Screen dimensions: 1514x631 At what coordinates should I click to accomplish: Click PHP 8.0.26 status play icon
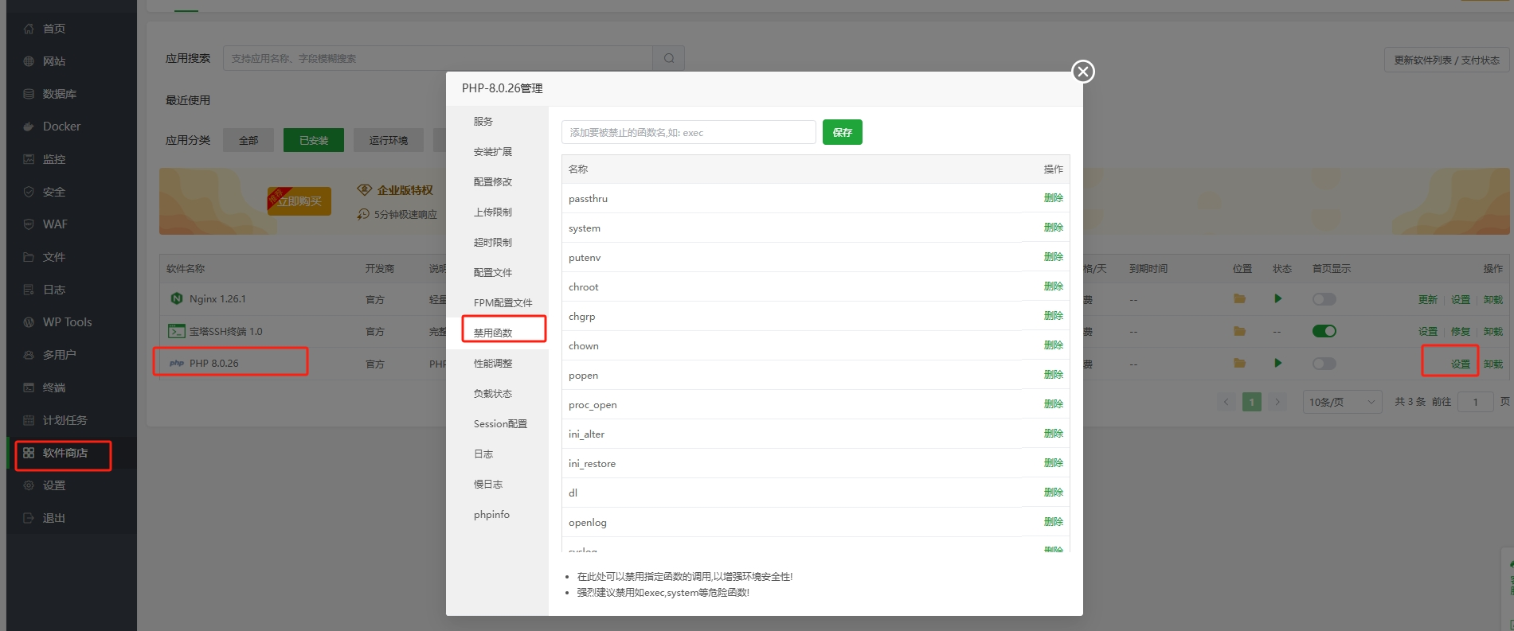1278,363
